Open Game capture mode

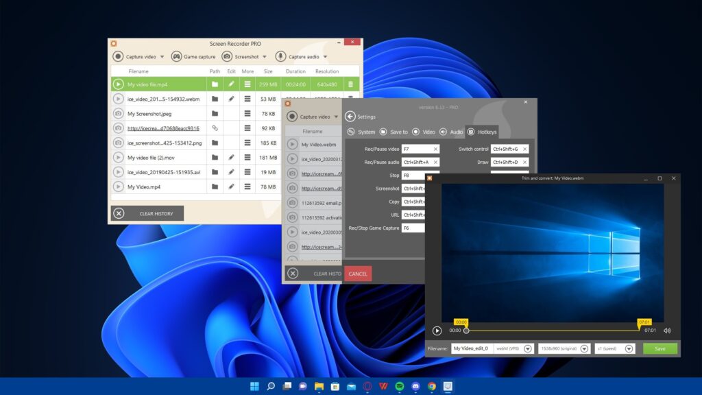click(193, 56)
